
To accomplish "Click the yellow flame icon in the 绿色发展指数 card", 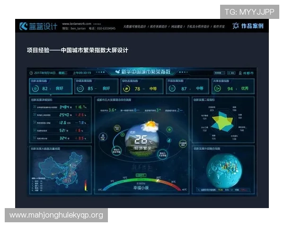I will (x=126, y=89).
